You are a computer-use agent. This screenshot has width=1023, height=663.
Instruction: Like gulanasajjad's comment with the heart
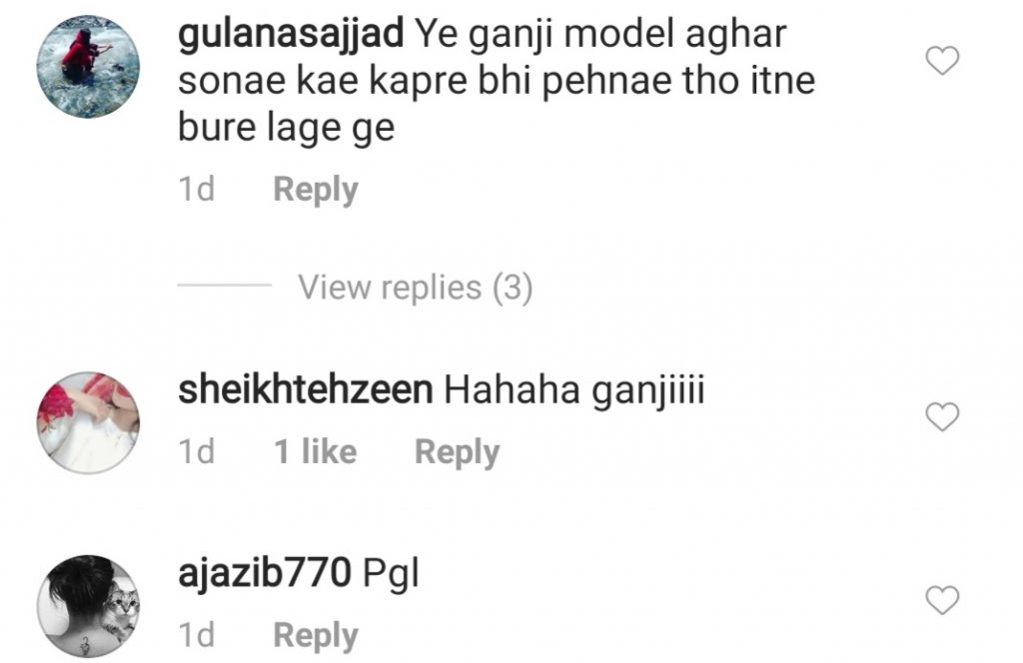coord(942,61)
